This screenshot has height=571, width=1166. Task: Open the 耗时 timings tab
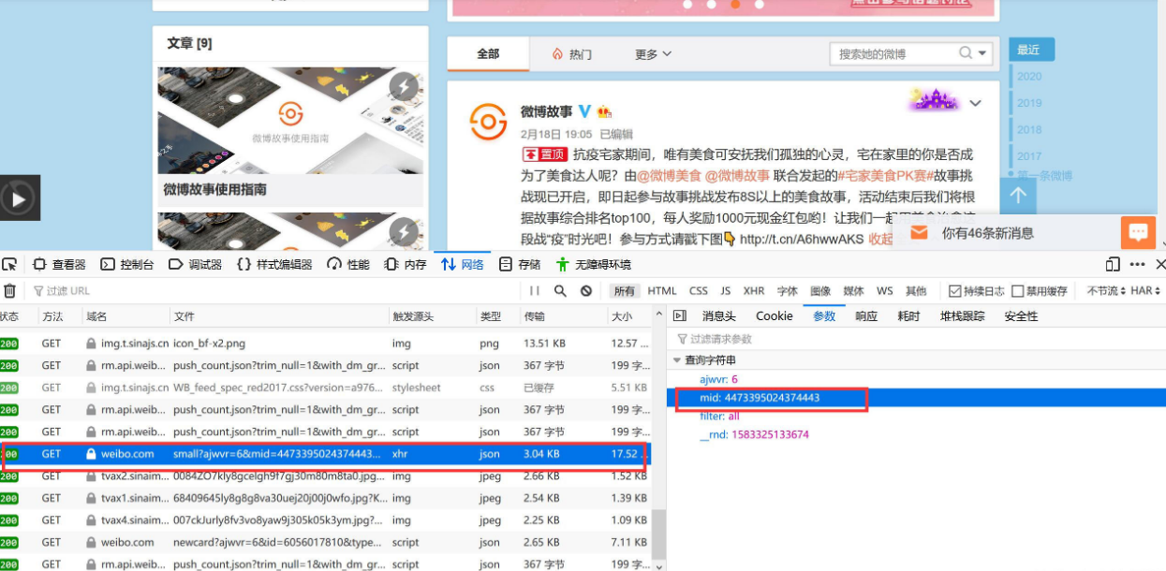coord(908,316)
